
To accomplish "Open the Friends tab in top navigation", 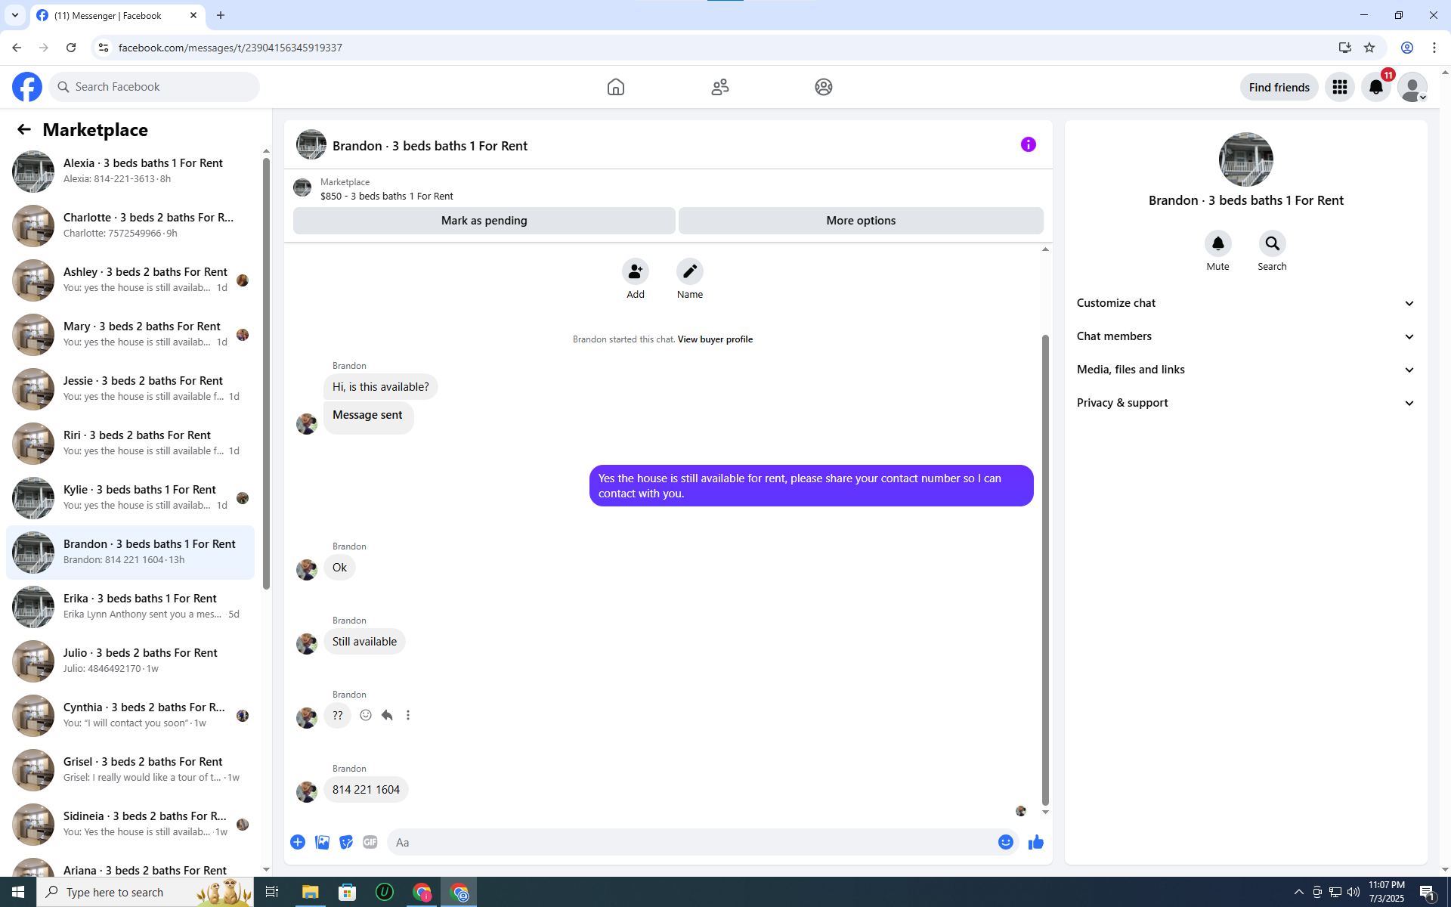I will point(719,87).
